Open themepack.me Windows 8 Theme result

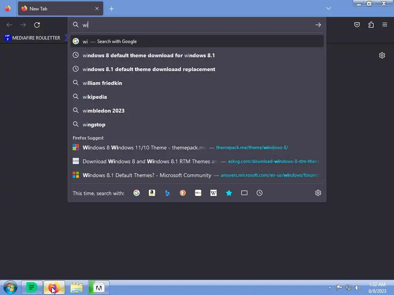pos(197,147)
